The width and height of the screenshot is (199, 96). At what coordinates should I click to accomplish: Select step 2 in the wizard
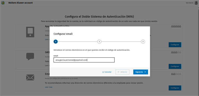tap(99, 42)
